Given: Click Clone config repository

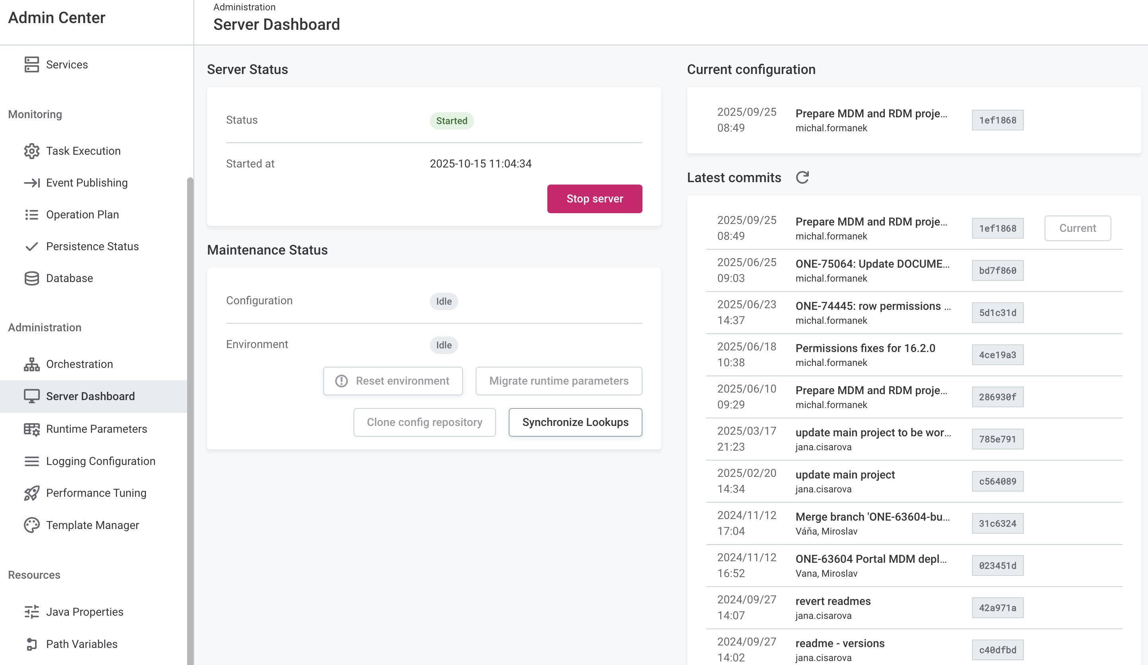Looking at the screenshot, I should pos(424,422).
